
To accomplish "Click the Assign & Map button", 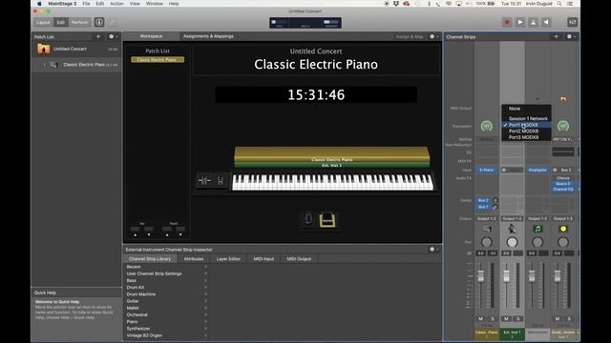I will 410,36.
